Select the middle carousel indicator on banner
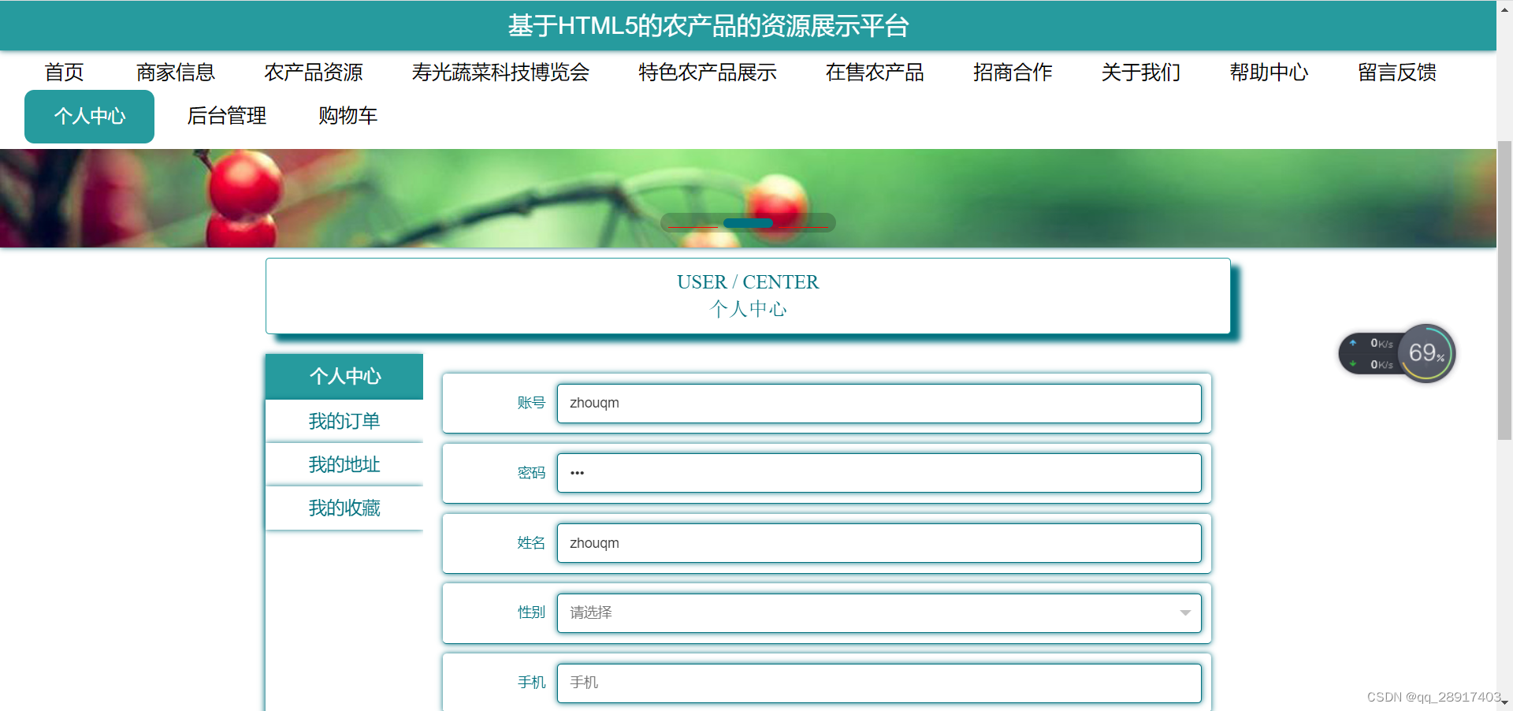This screenshot has width=1513, height=711. [x=748, y=224]
